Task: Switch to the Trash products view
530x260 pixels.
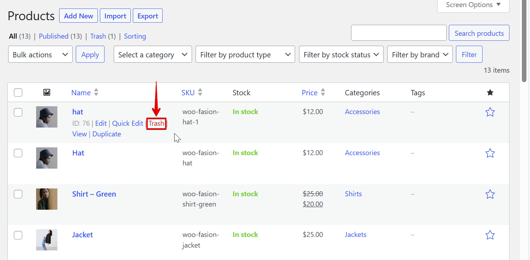Action: (98, 36)
